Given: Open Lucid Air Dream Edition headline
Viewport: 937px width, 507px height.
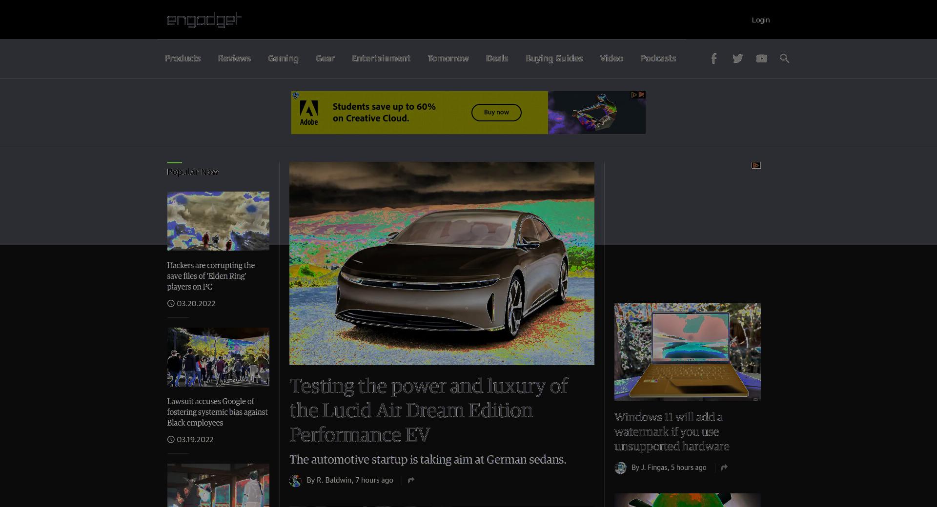Looking at the screenshot, I should pyautogui.click(x=428, y=410).
